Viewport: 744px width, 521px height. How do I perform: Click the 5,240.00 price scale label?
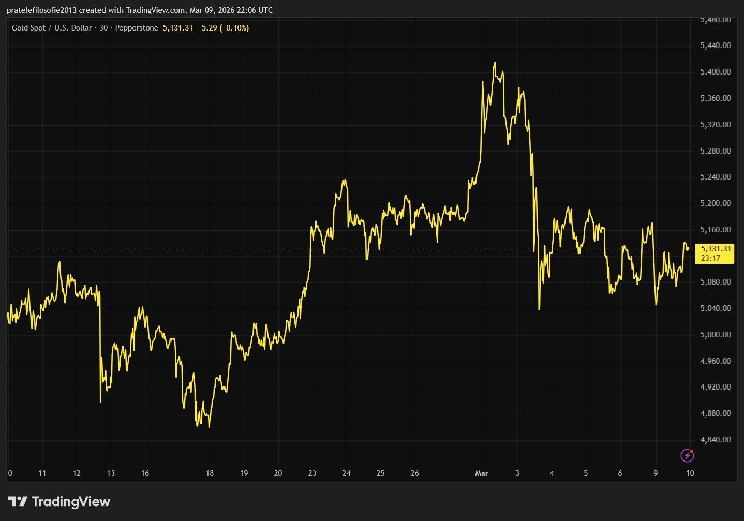point(716,177)
